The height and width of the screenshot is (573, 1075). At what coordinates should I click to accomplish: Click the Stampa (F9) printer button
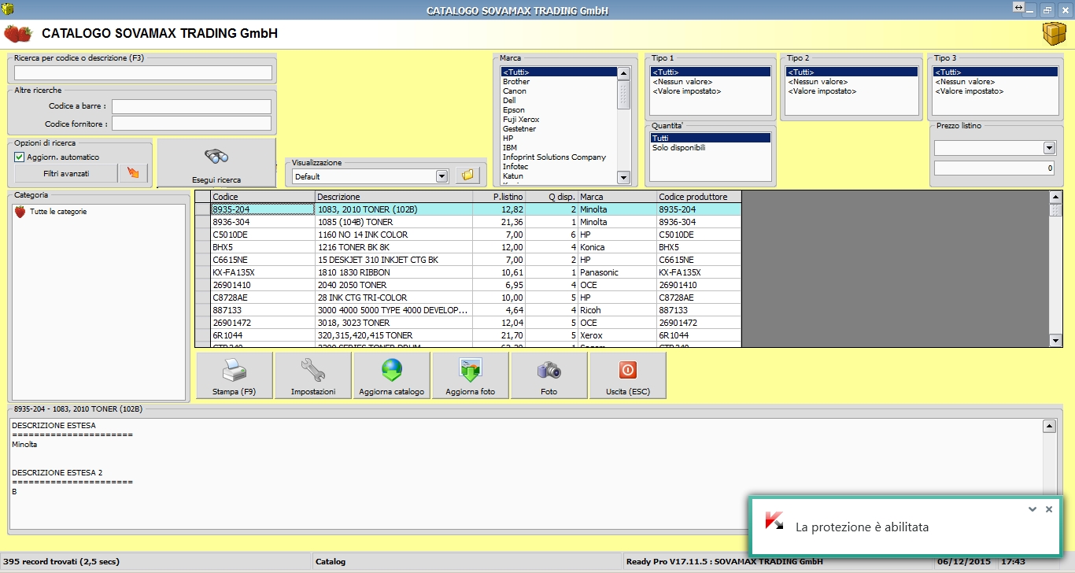(235, 375)
